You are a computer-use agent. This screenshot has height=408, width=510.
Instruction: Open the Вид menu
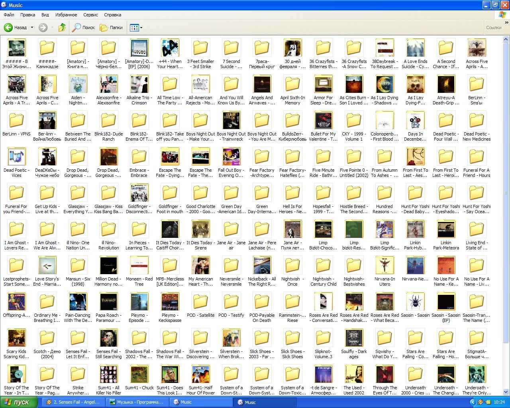point(45,15)
